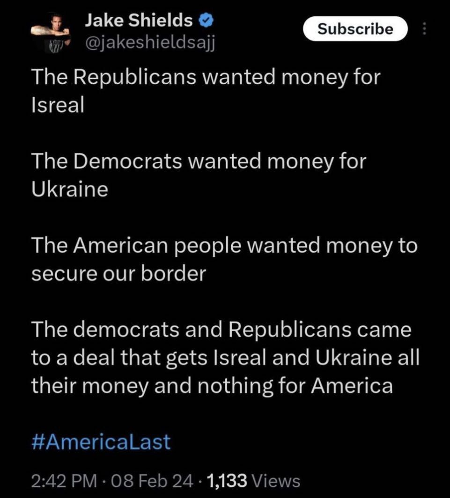The height and width of the screenshot is (498, 450).
Task: Click the line starting 'The Democrats wanted'
Action: pos(199,161)
